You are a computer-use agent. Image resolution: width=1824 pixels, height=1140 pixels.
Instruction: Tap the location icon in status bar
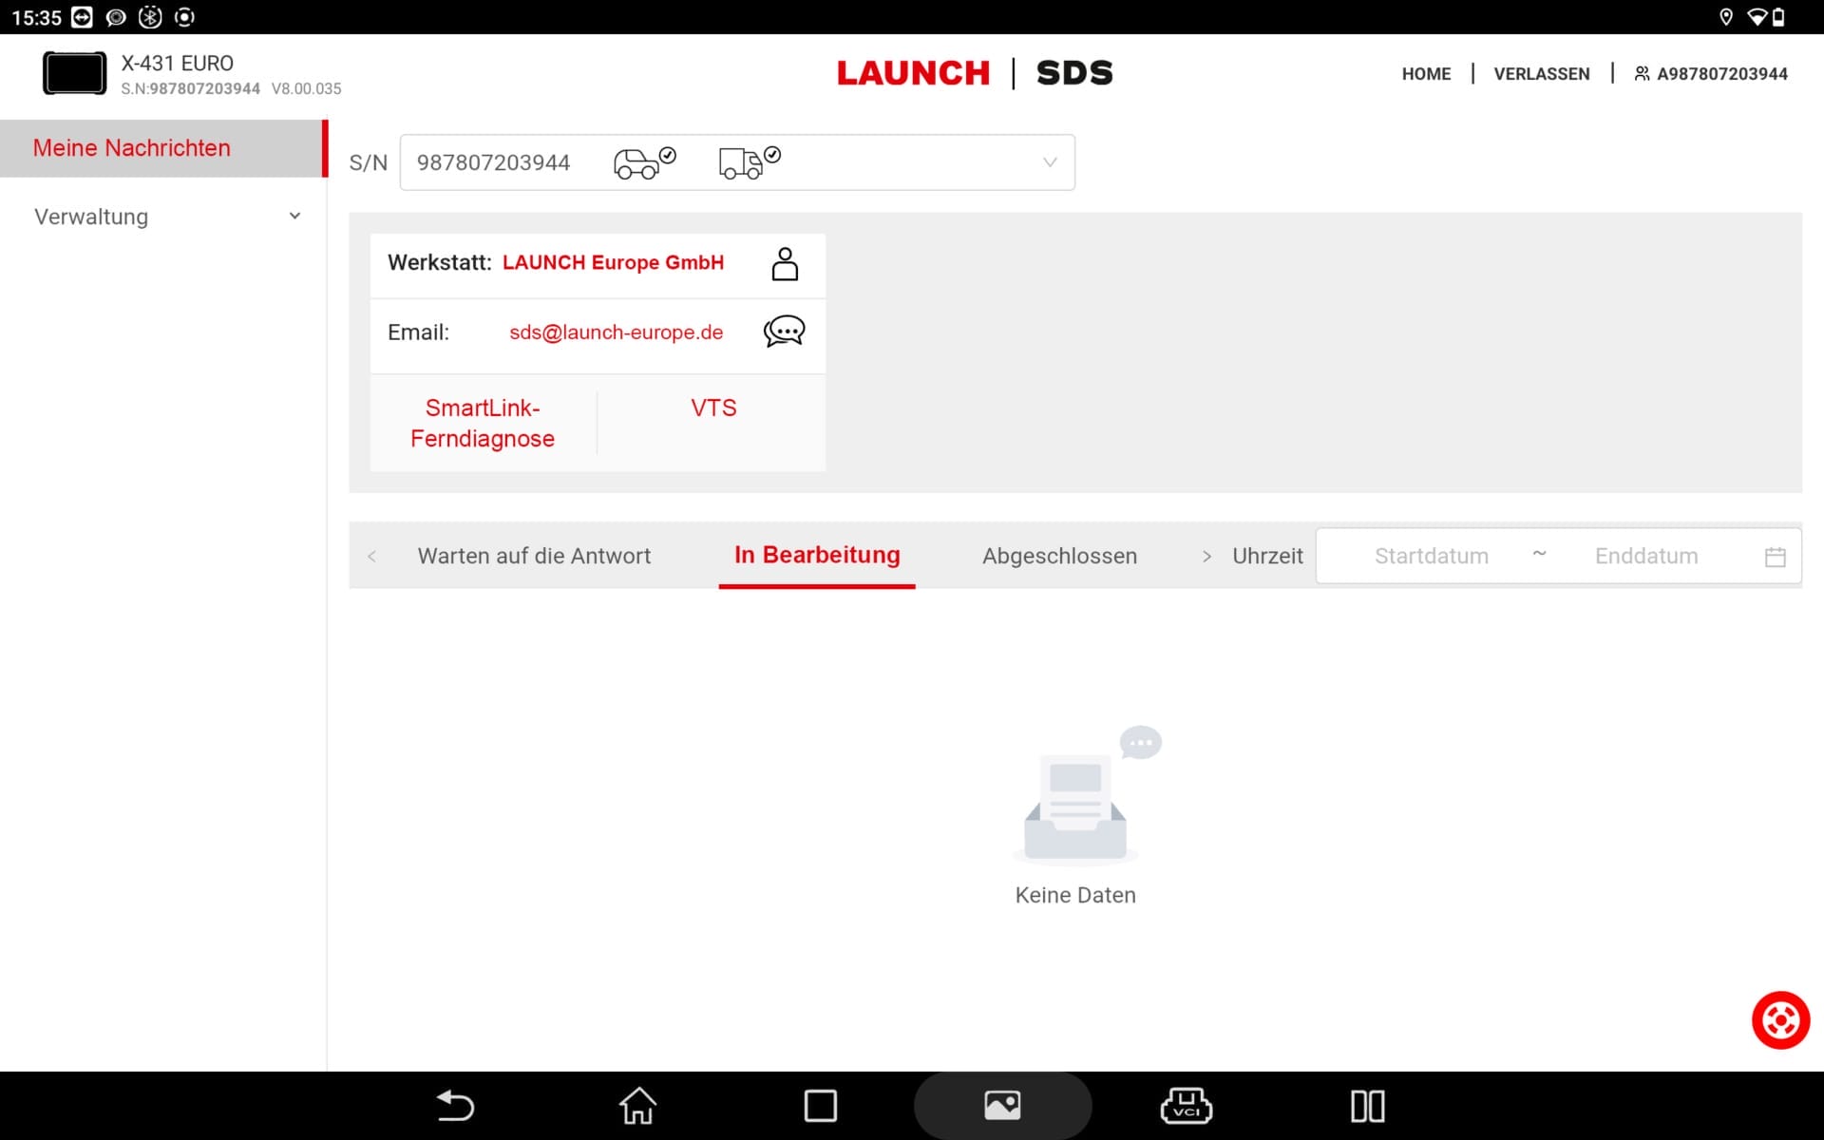tap(1726, 17)
